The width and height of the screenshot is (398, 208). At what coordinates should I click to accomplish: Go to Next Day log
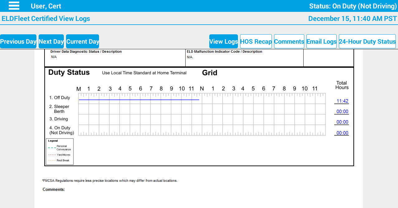tap(51, 41)
